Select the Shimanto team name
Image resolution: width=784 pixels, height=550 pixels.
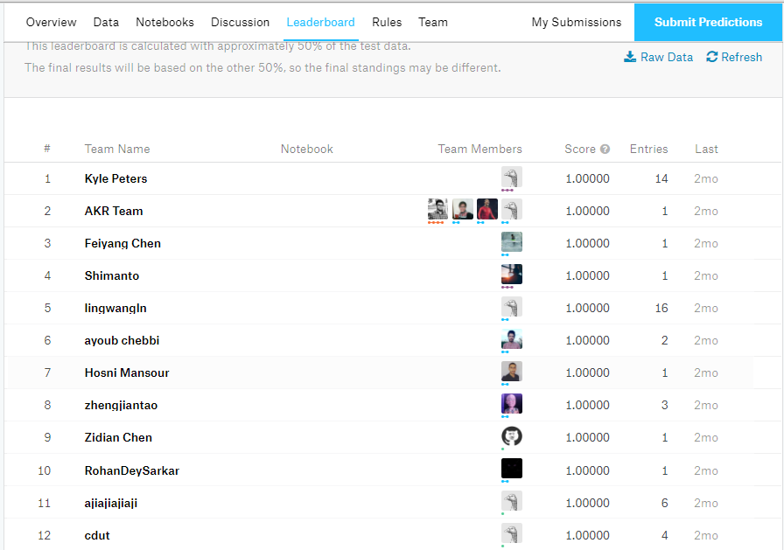(111, 275)
